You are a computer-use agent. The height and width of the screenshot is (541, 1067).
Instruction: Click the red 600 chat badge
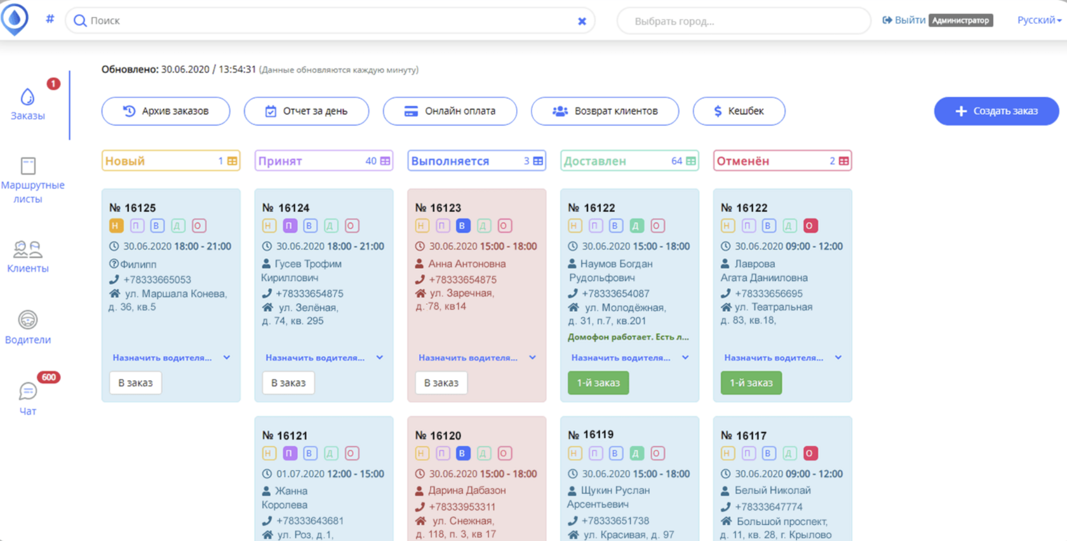pos(48,377)
